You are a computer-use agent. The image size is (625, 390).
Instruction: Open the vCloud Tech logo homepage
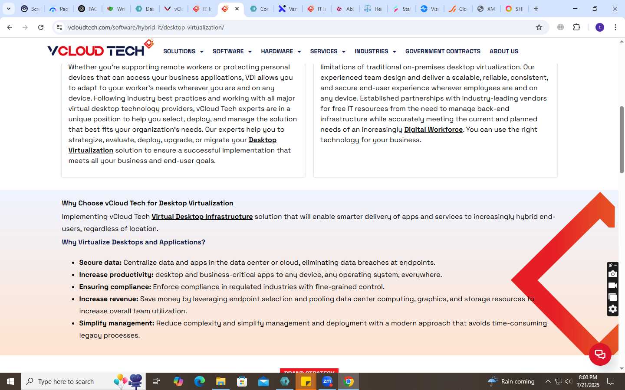101,49
